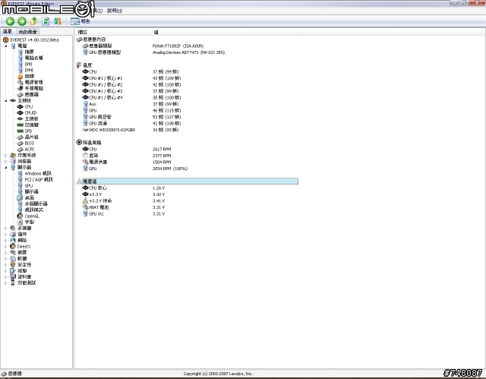Image resolution: width=486 pixels, height=379 pixels.
Task: Go forward with the green right arrow
Action: [22, 21]
